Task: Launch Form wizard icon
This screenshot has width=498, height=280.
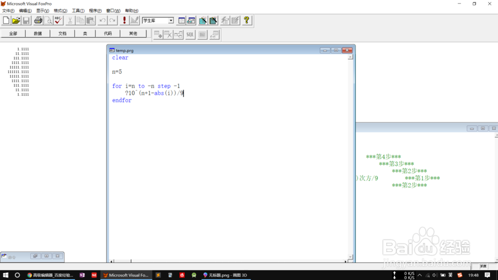Action: (x=203, y=20)
